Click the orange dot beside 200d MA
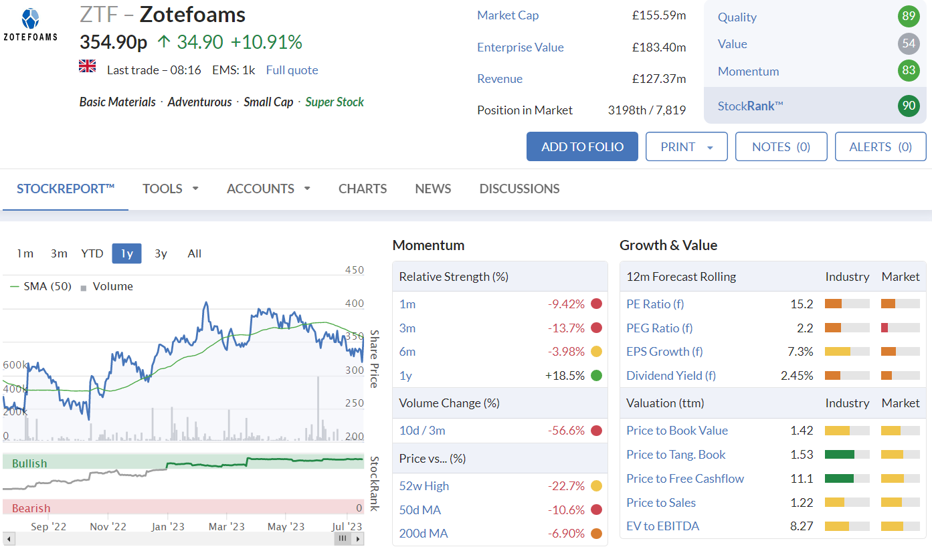 click(596, 534)
